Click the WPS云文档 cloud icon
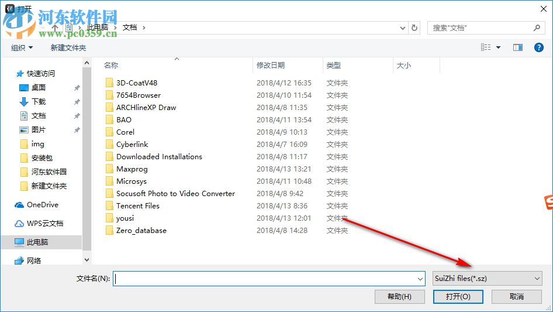553x312 pixels. pos(19,224)
